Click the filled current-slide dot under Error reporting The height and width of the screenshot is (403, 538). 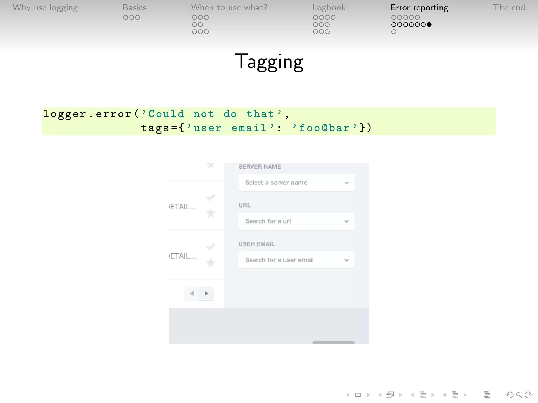pyautogui.click(x=429, y=25)
